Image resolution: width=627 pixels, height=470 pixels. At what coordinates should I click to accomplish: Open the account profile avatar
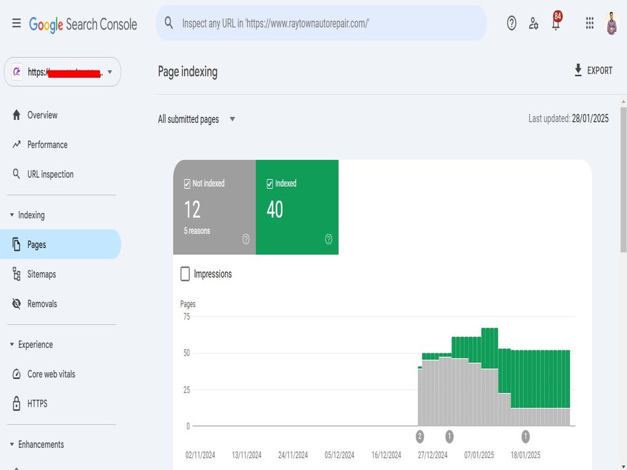611,23
